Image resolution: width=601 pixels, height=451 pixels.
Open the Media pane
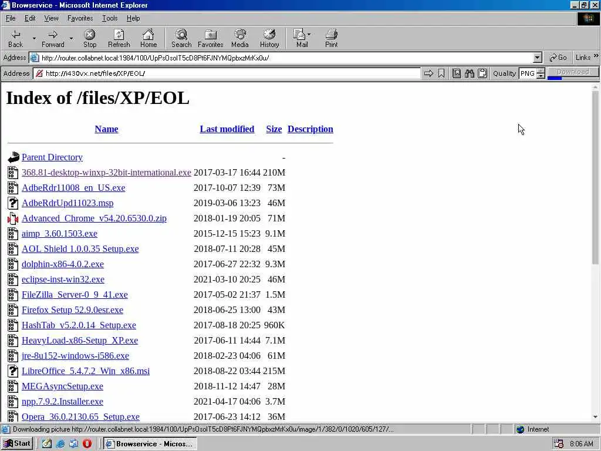pyautogui.click(x=240, y=38)
